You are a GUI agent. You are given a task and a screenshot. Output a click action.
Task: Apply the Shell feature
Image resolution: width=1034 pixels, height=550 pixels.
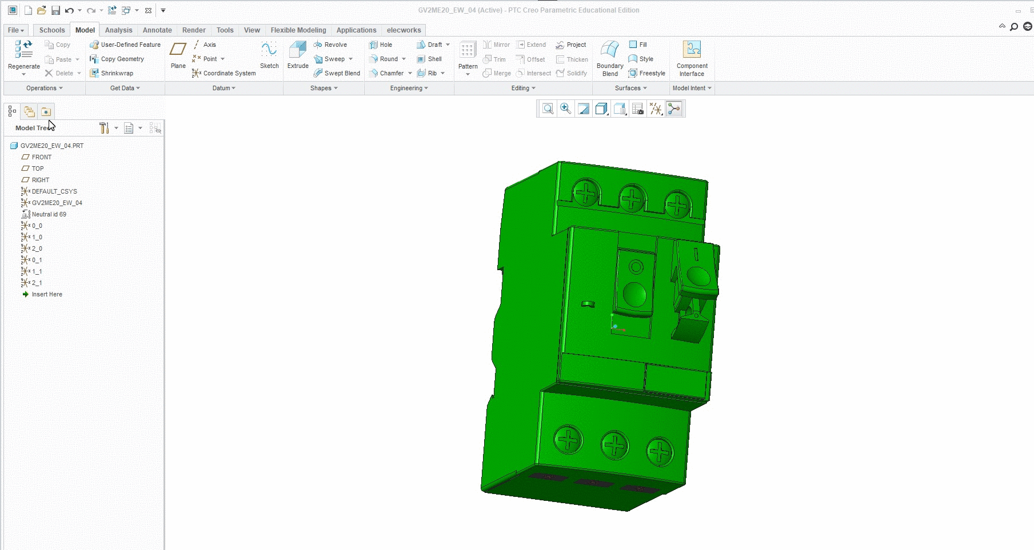tap(429, 59)
